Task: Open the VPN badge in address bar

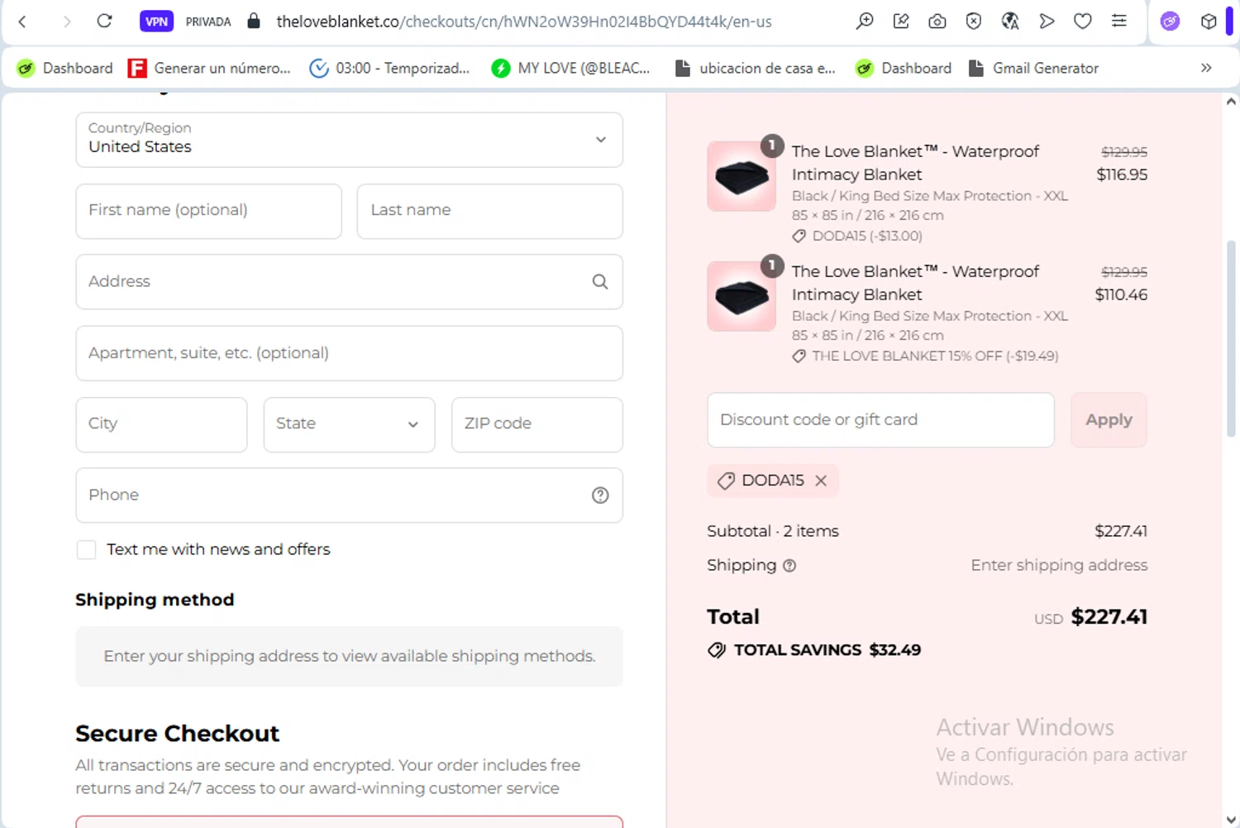Action: coord(156,22)
